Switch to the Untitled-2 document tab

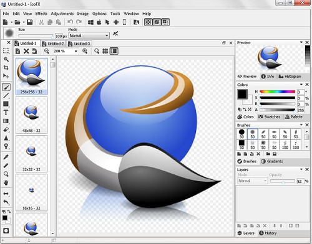53,44
